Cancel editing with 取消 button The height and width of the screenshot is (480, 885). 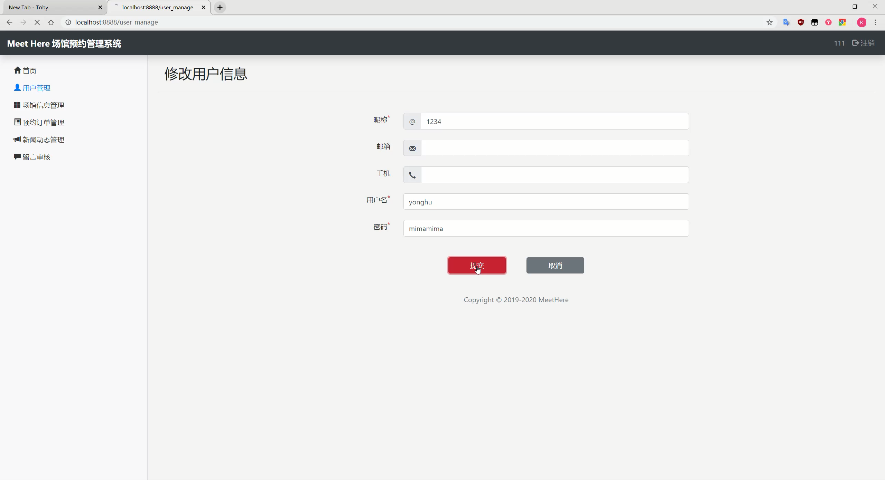pyautogui.click(x=555, y=266)
